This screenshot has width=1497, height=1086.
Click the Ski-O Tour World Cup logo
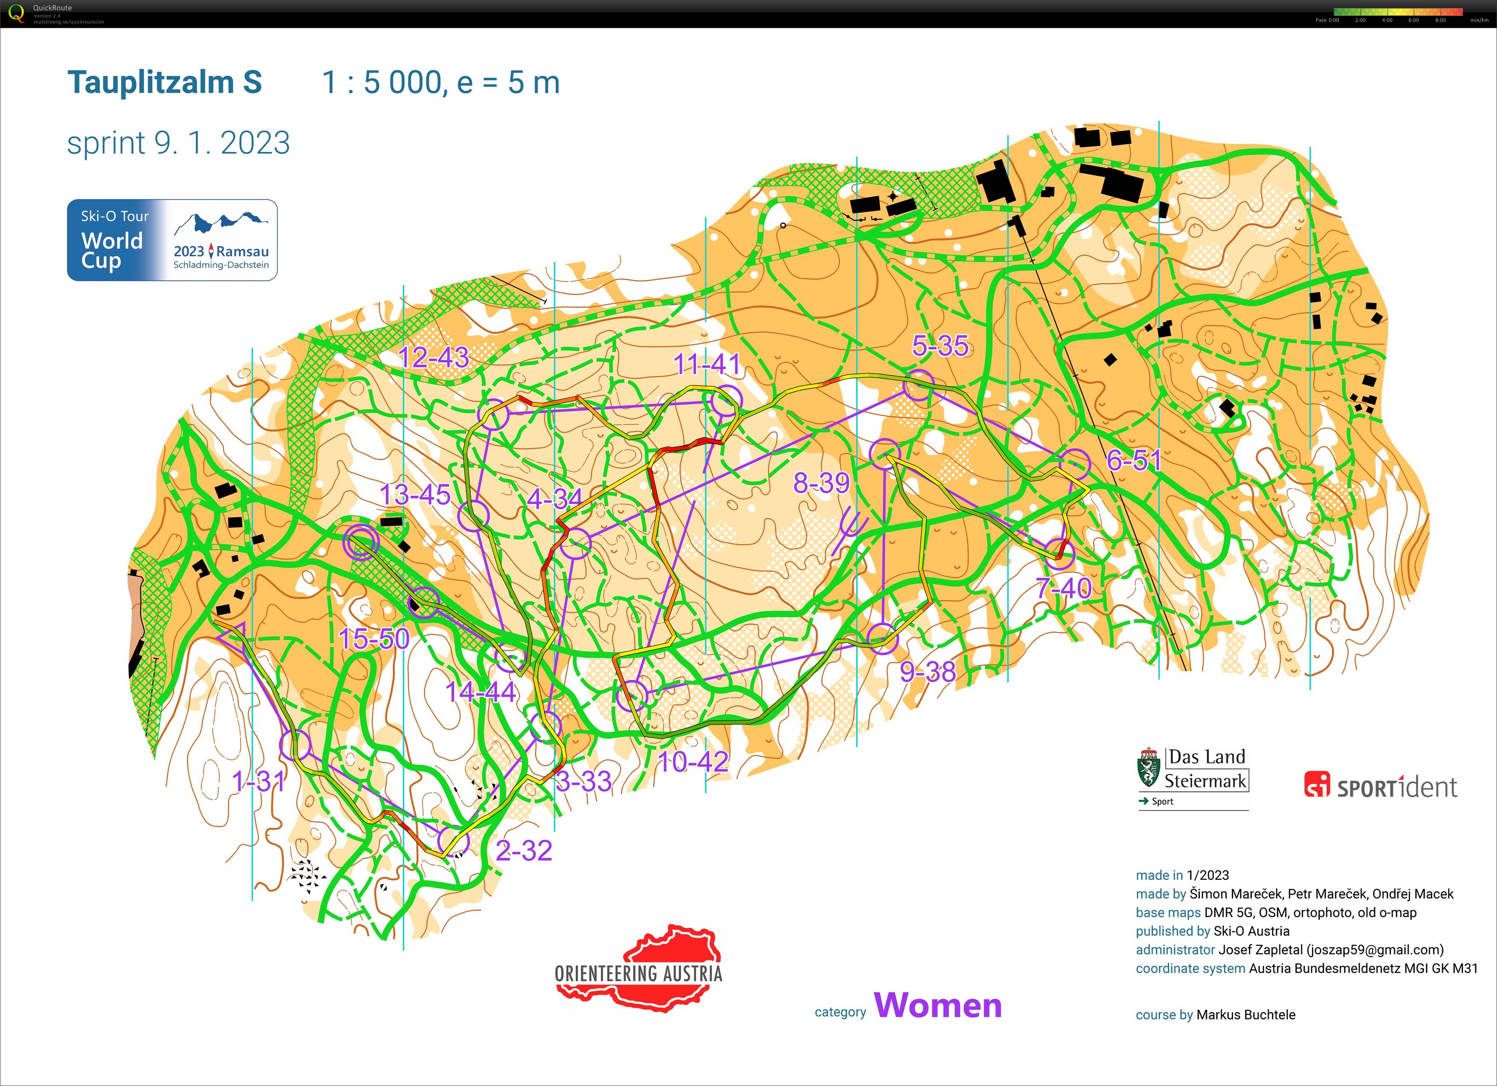(x=172, y=240)
